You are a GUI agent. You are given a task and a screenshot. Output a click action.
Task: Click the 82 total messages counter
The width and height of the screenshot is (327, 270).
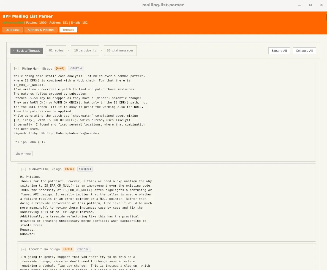click(120, 51)
